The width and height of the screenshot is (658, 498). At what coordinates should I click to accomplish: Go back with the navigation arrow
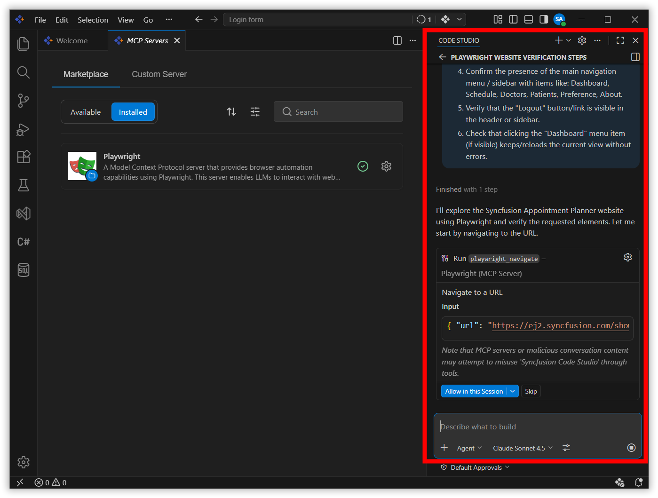(198, 19)
